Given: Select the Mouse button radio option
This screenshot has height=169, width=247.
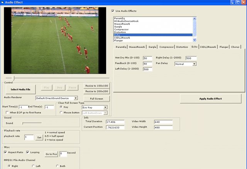Looking at the screenshot, I should [61, 112].
